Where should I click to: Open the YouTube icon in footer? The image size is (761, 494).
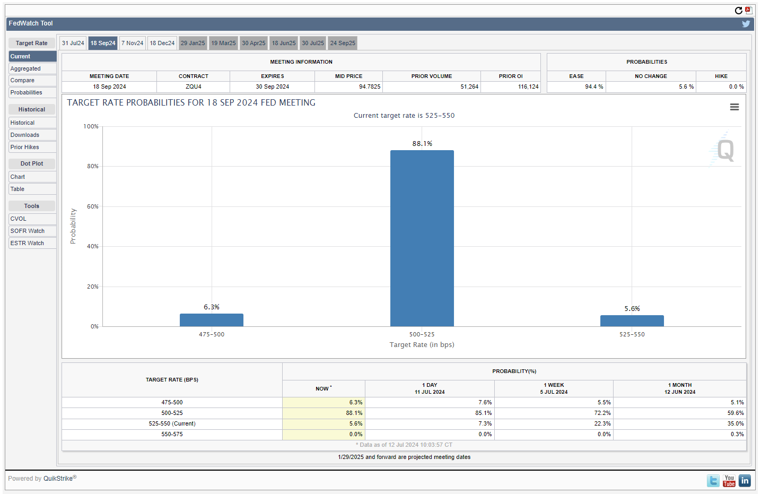(729, 481)
